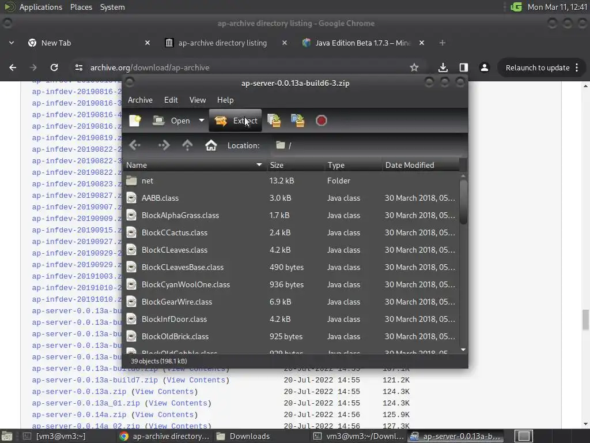Viewport: 590px width, 443px height.
Task: Sort by the Name column header
Action: (195, 165)
